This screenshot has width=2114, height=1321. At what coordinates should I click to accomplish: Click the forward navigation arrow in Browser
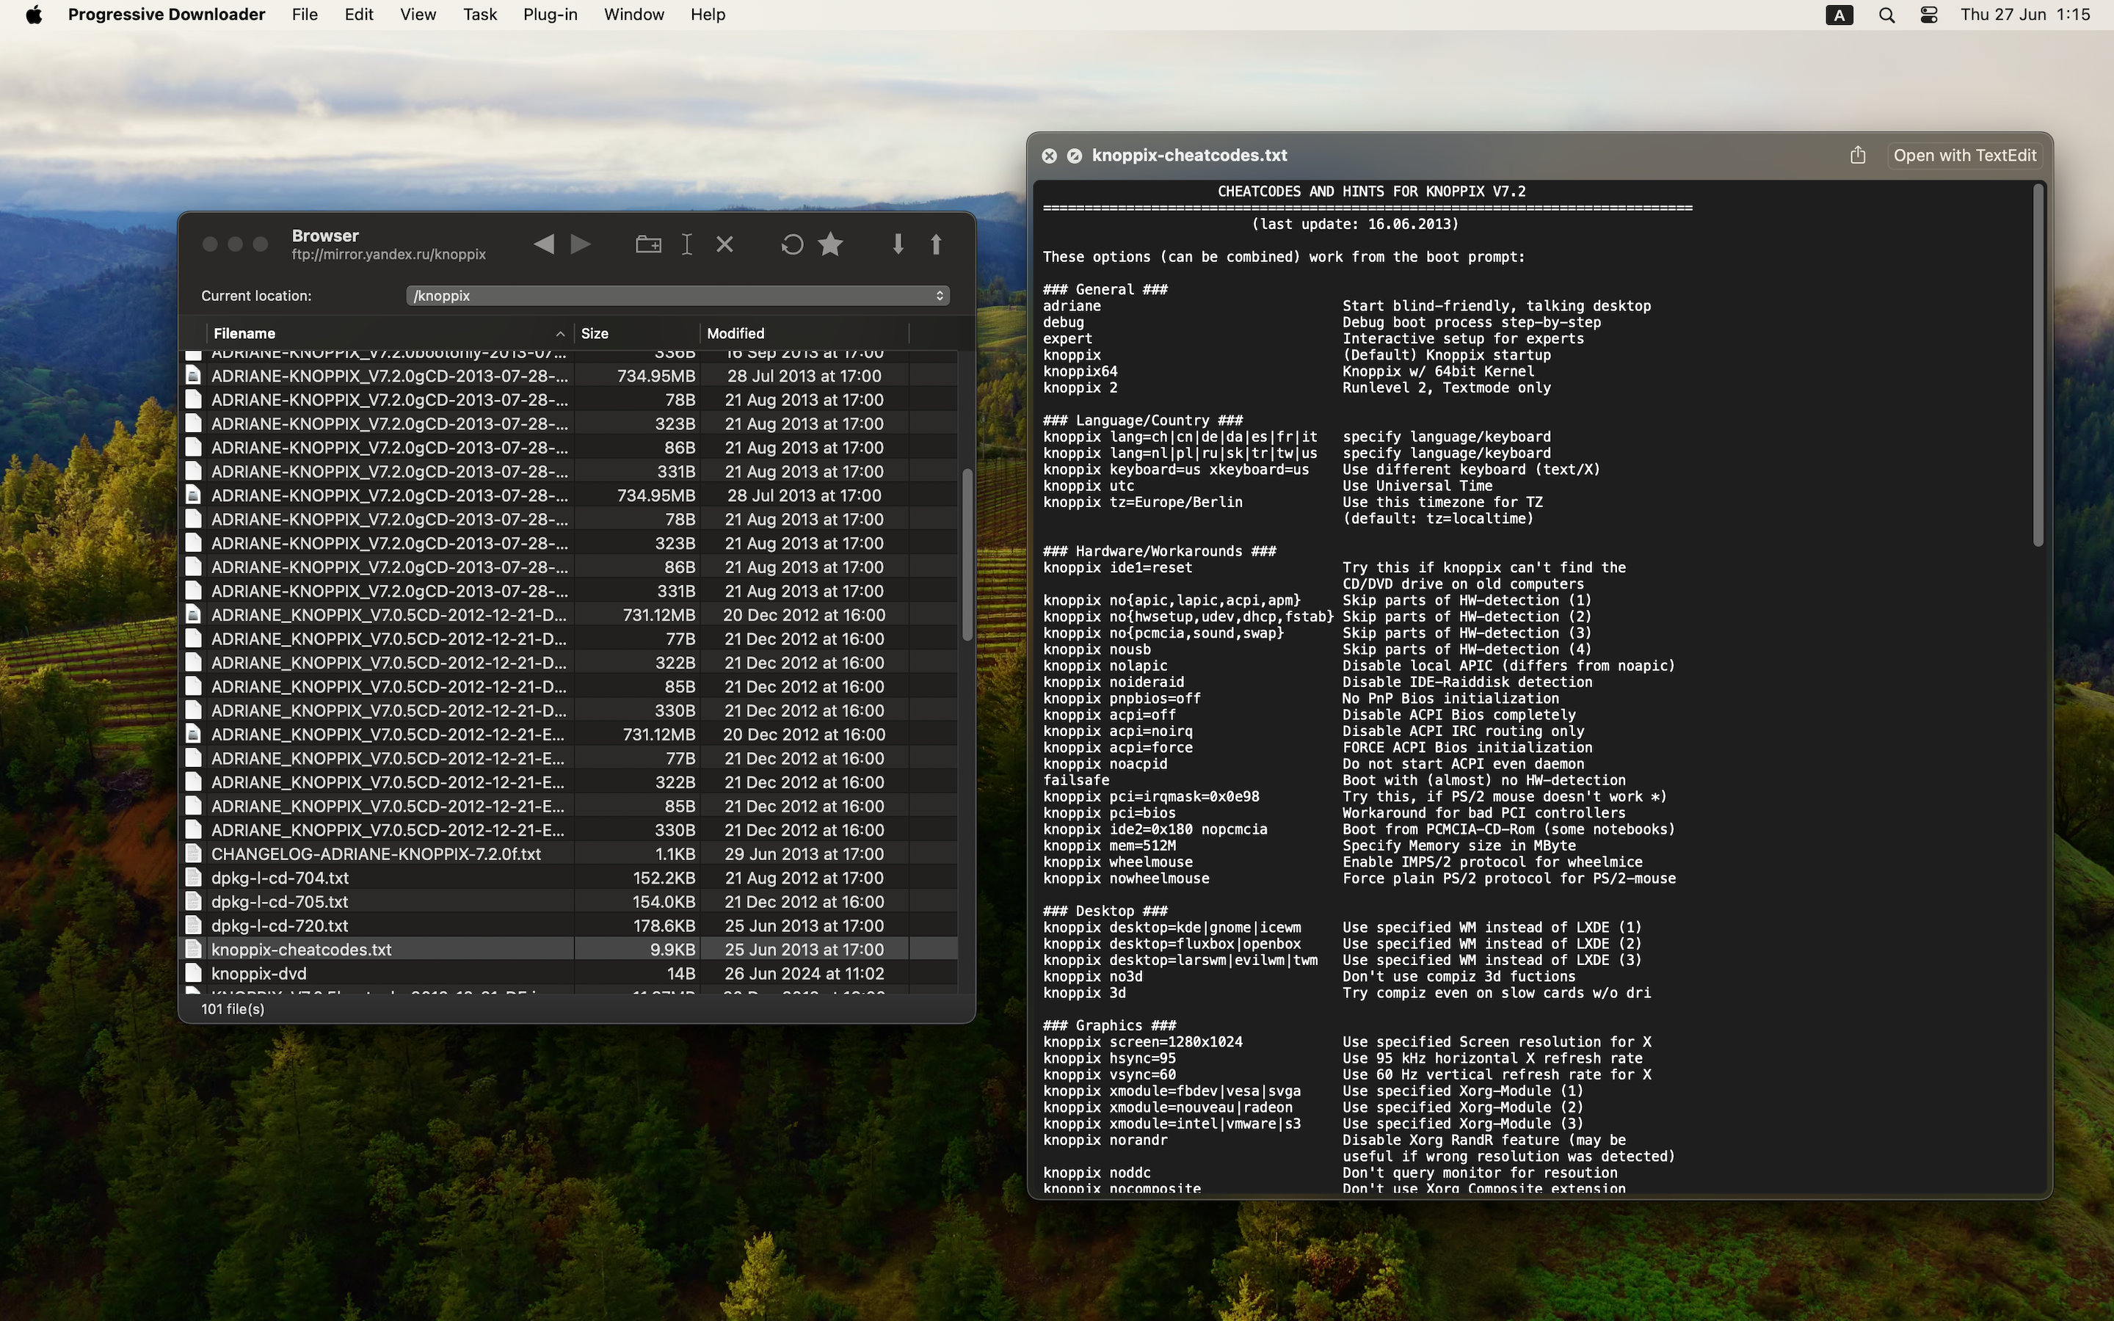(581, 244)
